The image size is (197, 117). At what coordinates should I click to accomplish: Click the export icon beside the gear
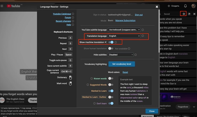[x=189, y=14]
